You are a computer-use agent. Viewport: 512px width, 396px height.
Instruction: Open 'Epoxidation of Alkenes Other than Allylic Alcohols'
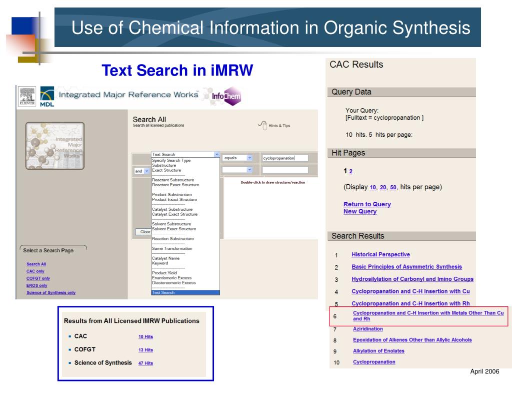(412, 340)
